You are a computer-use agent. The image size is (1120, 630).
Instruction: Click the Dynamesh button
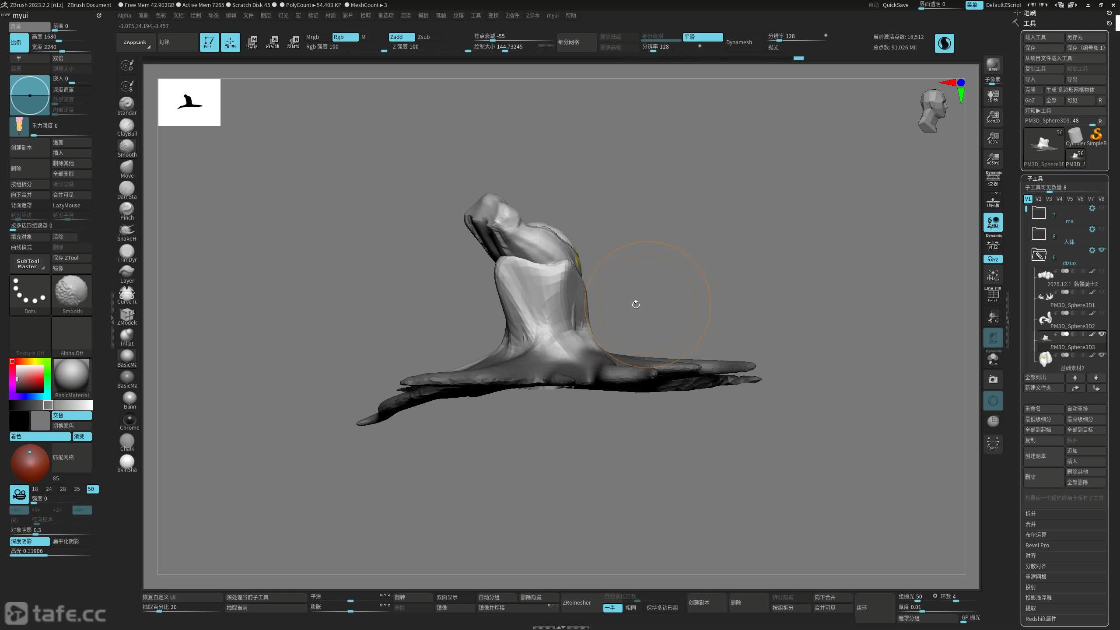coord(739,42)
